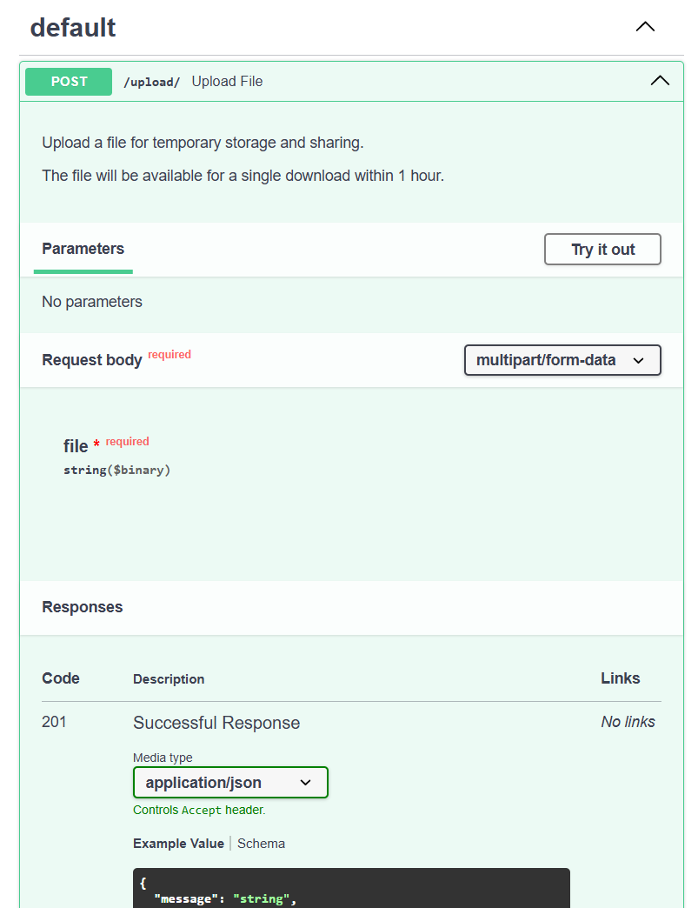Click the string($binary) type text
Screen dimensions: 698x908
point(116,471)
